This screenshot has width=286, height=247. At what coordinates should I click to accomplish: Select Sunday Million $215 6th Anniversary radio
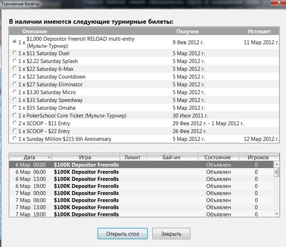coord(15,138)
